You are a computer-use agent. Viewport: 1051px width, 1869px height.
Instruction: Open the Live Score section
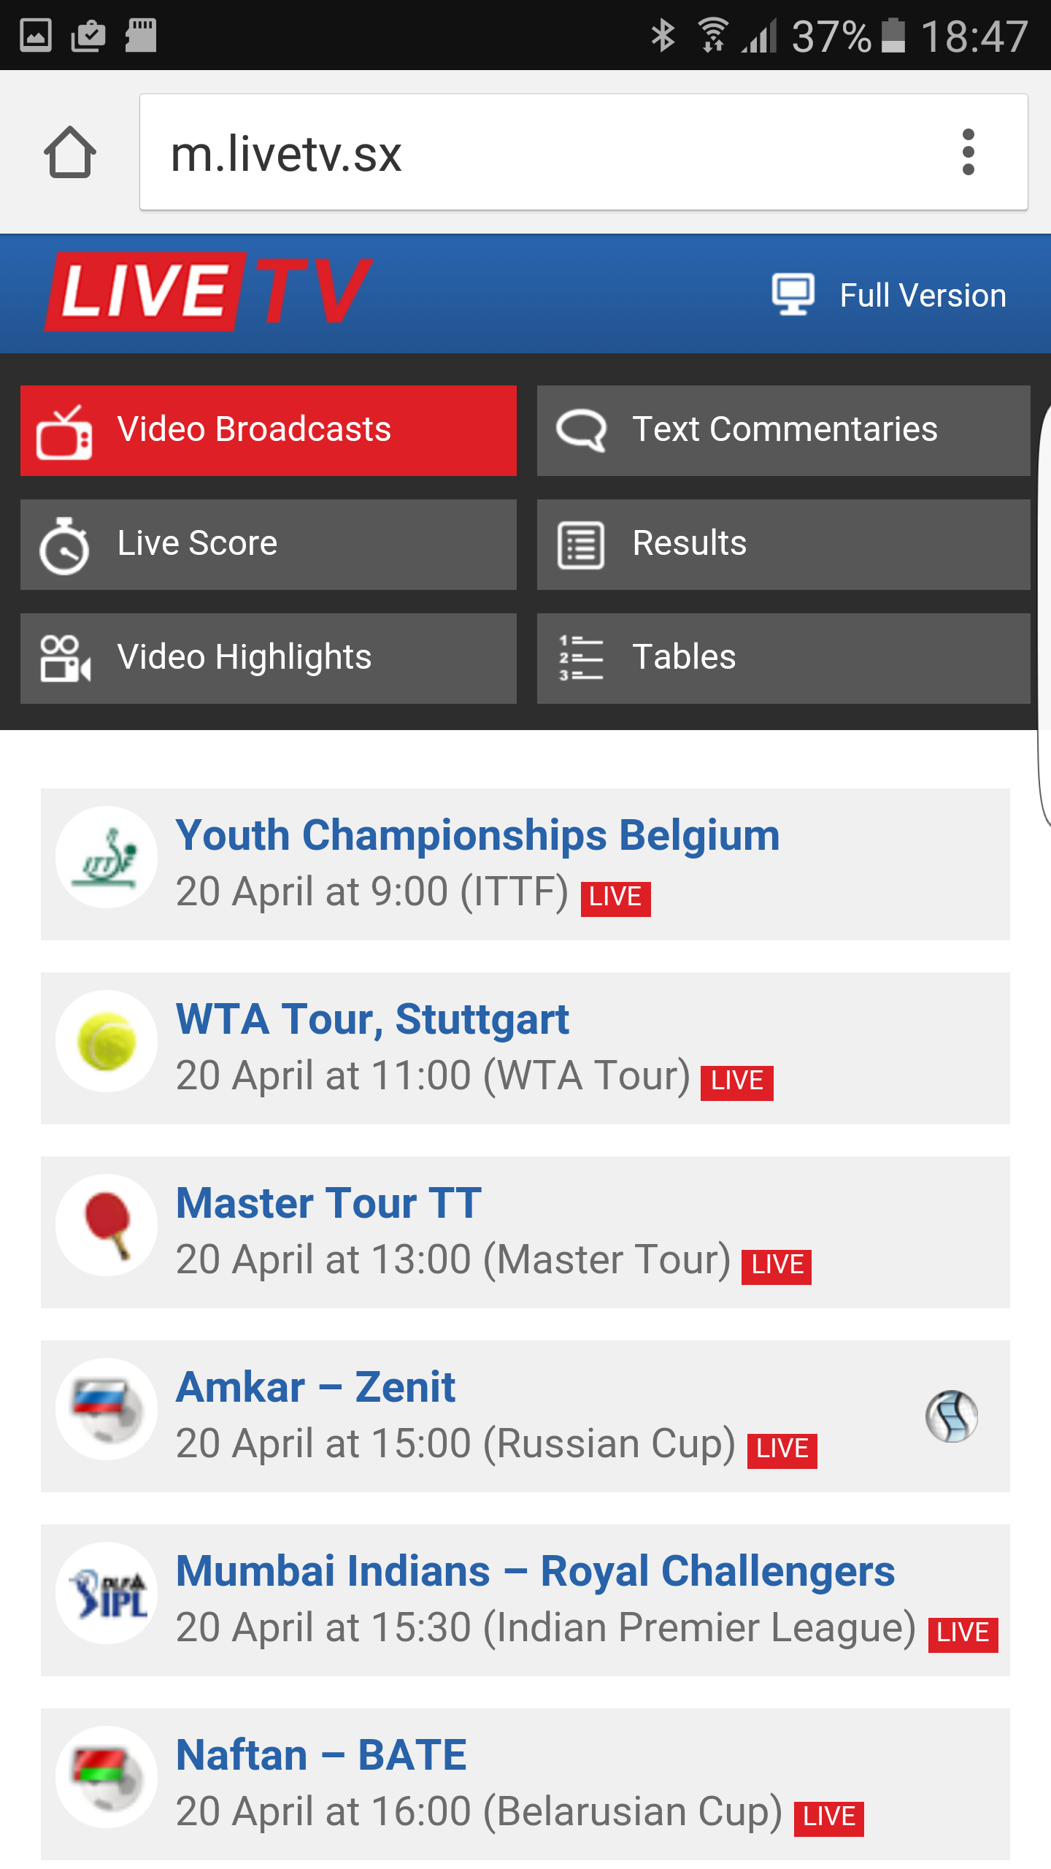pyautogui.click(x=269, y=544)
